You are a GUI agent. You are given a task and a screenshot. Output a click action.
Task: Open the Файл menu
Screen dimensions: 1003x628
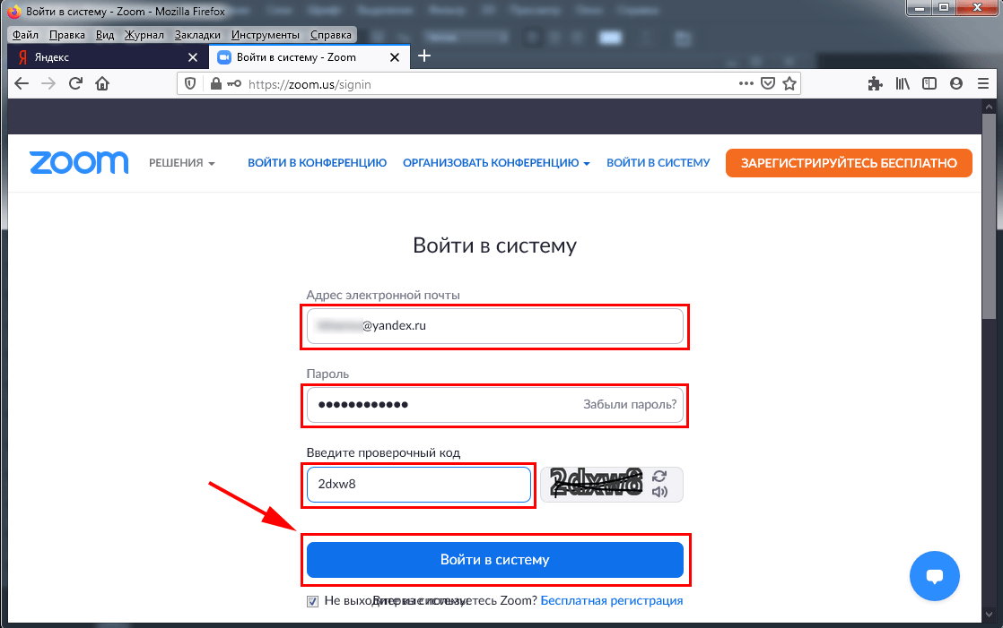point(26,35)
